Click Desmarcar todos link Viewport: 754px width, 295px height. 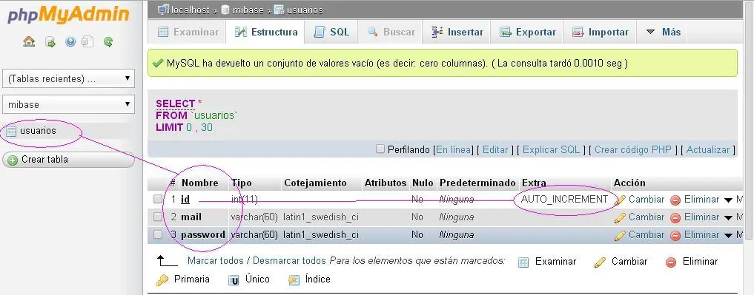pos(289,262)
